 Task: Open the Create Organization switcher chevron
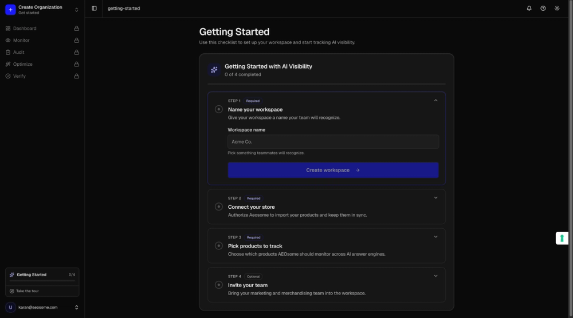coord(76,10)
